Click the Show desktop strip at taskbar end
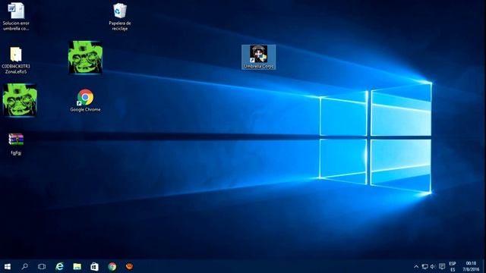 484,266
